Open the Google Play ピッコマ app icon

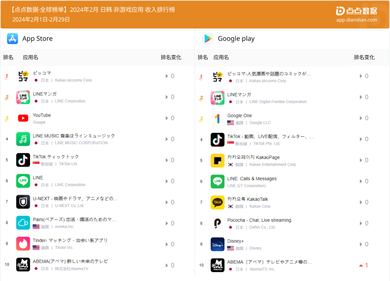[218, 77]
